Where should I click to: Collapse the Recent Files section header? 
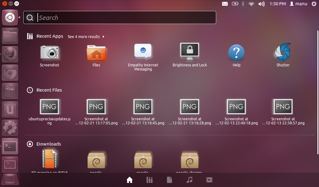[49, 90]
